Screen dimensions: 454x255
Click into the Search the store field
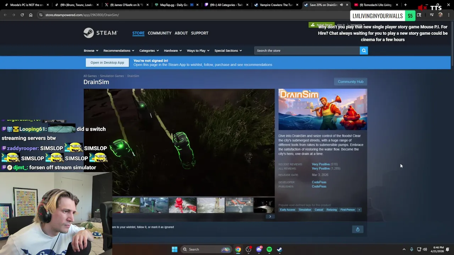point(307,51)
